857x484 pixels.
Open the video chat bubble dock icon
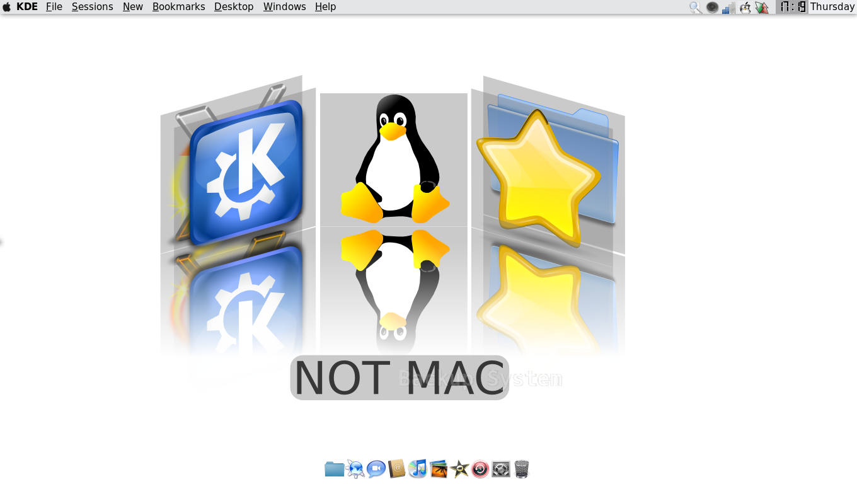[x=376, y=469]
